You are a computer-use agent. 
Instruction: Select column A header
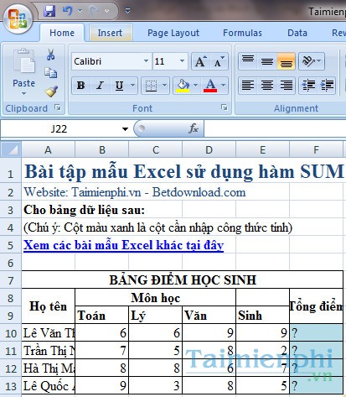pos(49,150)
